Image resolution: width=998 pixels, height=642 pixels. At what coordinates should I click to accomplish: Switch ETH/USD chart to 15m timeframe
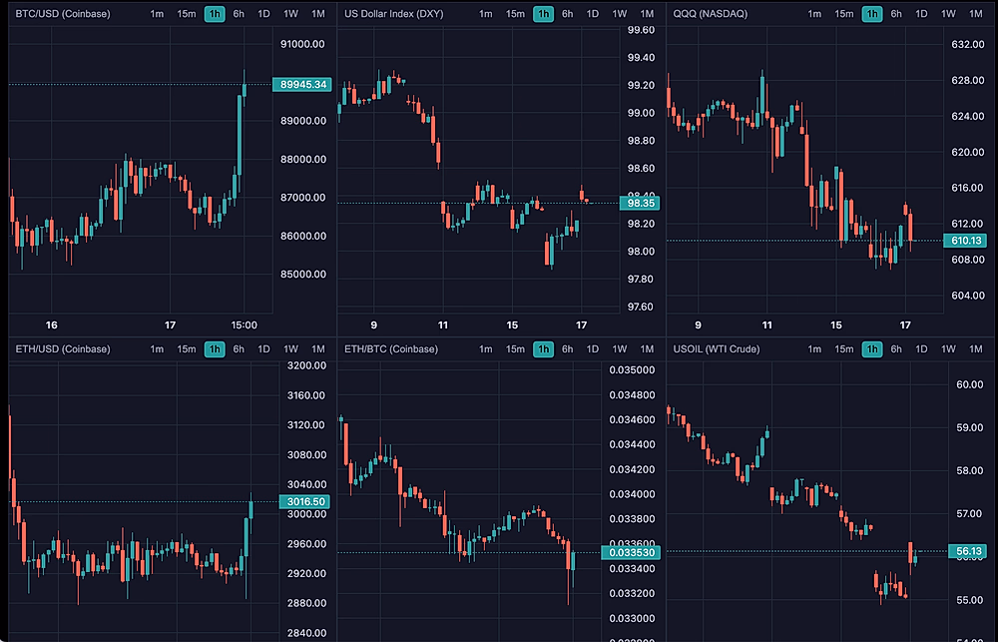tap(187, 348)
